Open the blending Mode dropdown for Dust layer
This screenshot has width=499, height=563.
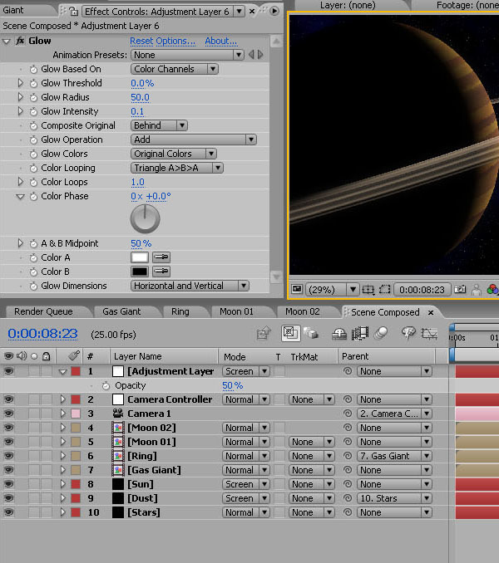click(246, 498)
